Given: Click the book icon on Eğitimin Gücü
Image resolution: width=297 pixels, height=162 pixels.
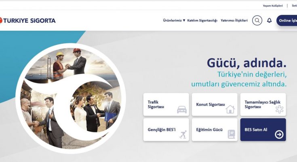Looking at the screenshot, I should pos(231,134).
